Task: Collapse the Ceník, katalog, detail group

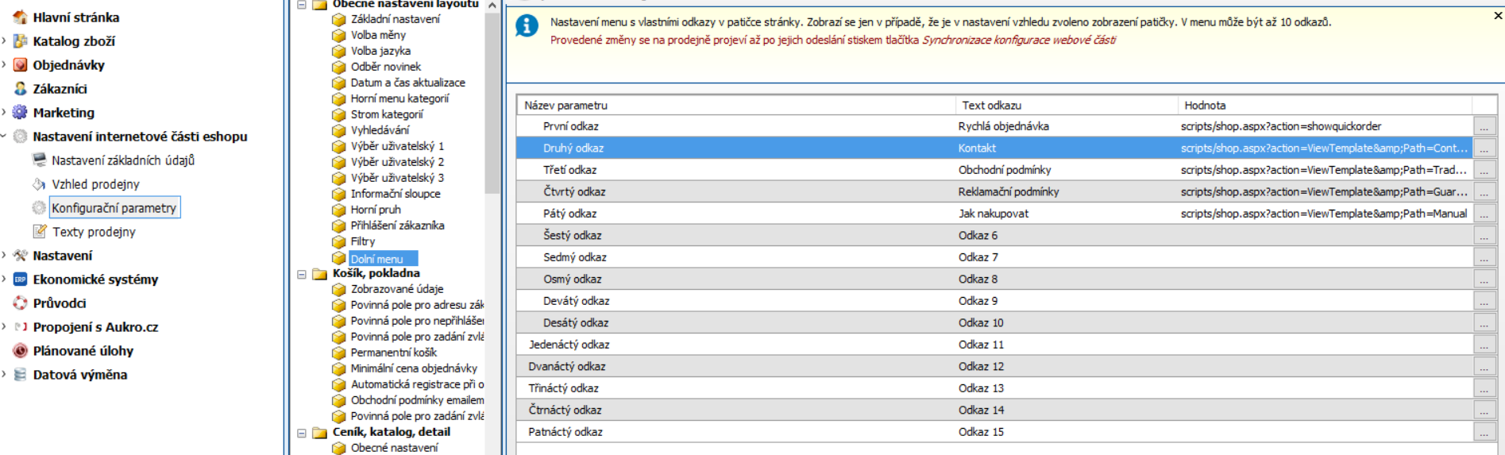Action: pyautogui.click(x=302, y=433)
